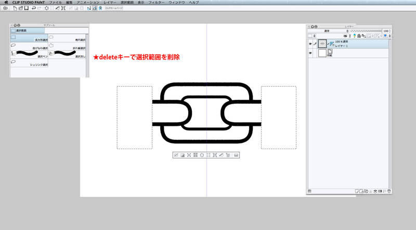Image resolution: width=416 pixels, height=230 pixels.
Task: Hide layer レイヤー 1 using eye icon
Action: [309, 45]
